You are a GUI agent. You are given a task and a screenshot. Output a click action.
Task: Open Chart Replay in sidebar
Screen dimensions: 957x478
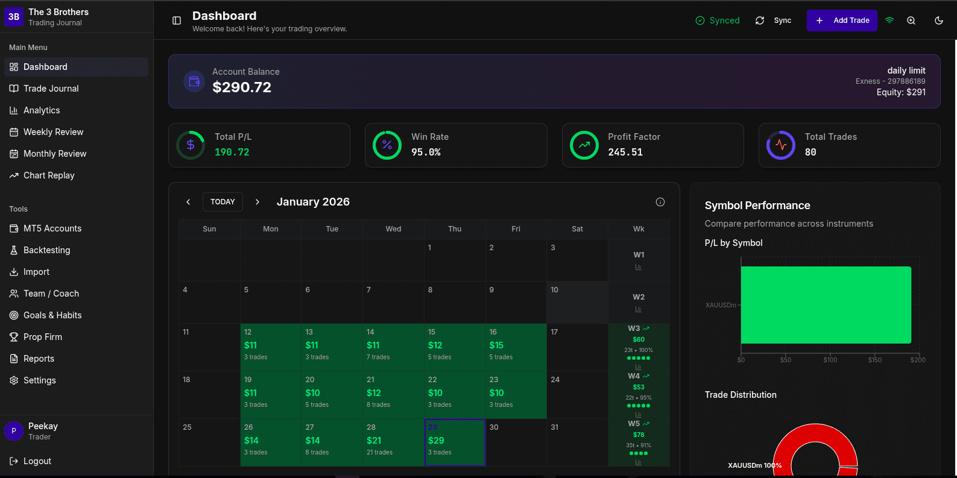pyautogui.click(x=49, y=175)
